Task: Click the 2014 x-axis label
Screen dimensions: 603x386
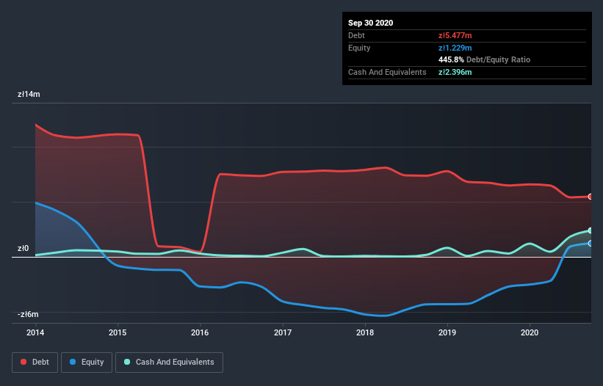Action: pyautogui.click(x=35, y=332)
